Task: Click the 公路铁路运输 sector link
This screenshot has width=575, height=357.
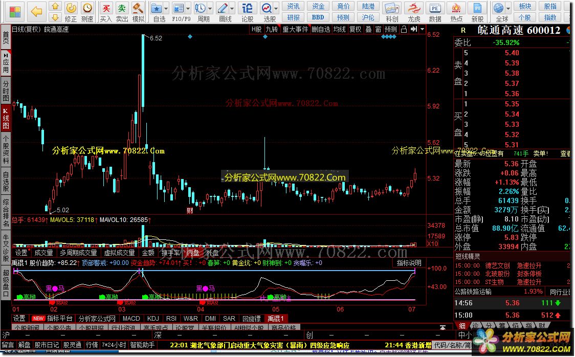Action: click(x=473, y=292)
